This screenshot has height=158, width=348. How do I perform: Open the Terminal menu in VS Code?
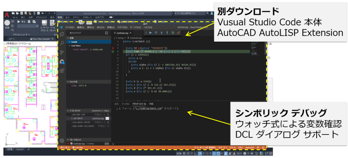click(135, 27)
